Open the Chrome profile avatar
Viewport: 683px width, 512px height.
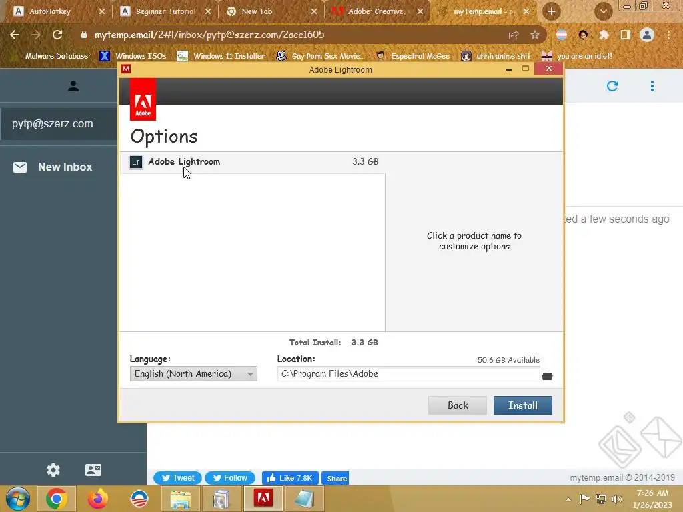[647, 35]
